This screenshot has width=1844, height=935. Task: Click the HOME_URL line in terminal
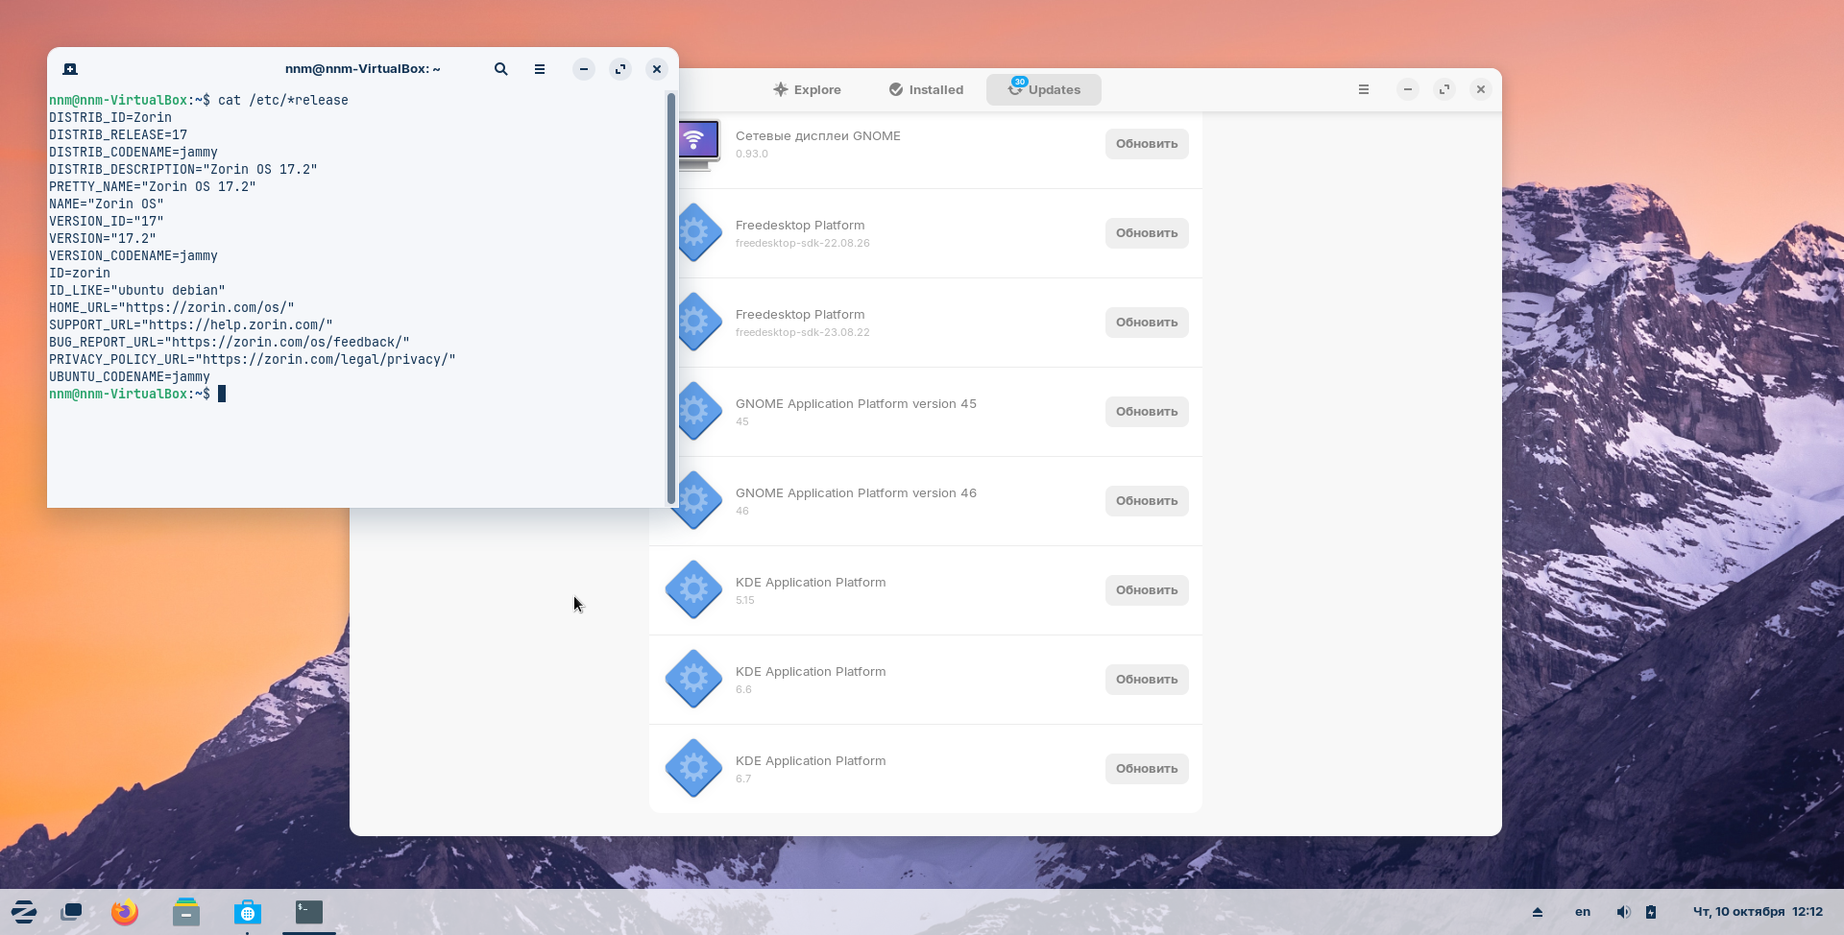coord(172,307)
